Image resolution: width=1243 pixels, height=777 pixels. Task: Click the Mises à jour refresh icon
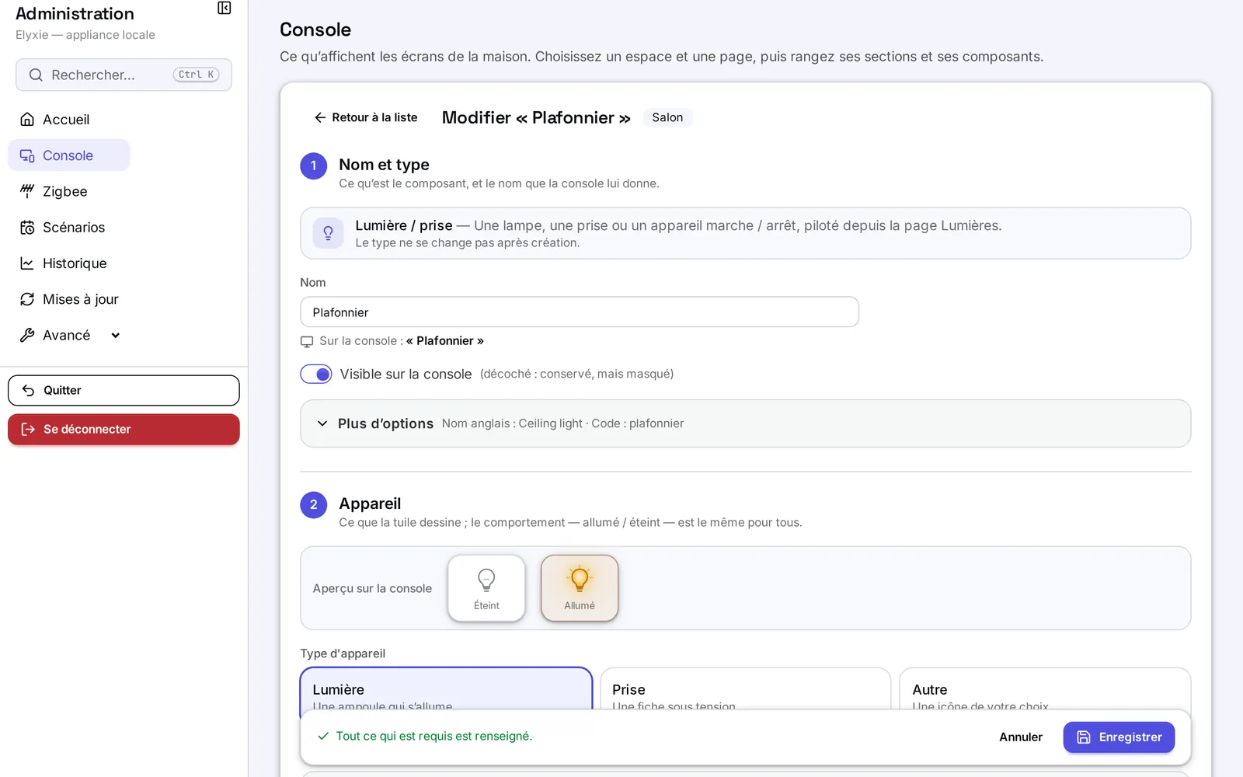[x=27, y=299]
